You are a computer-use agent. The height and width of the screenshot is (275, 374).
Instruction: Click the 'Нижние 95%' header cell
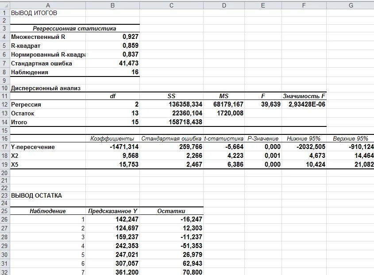click(x=304, y=138)
